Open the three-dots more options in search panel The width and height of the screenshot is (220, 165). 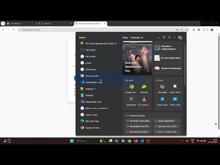175,37
